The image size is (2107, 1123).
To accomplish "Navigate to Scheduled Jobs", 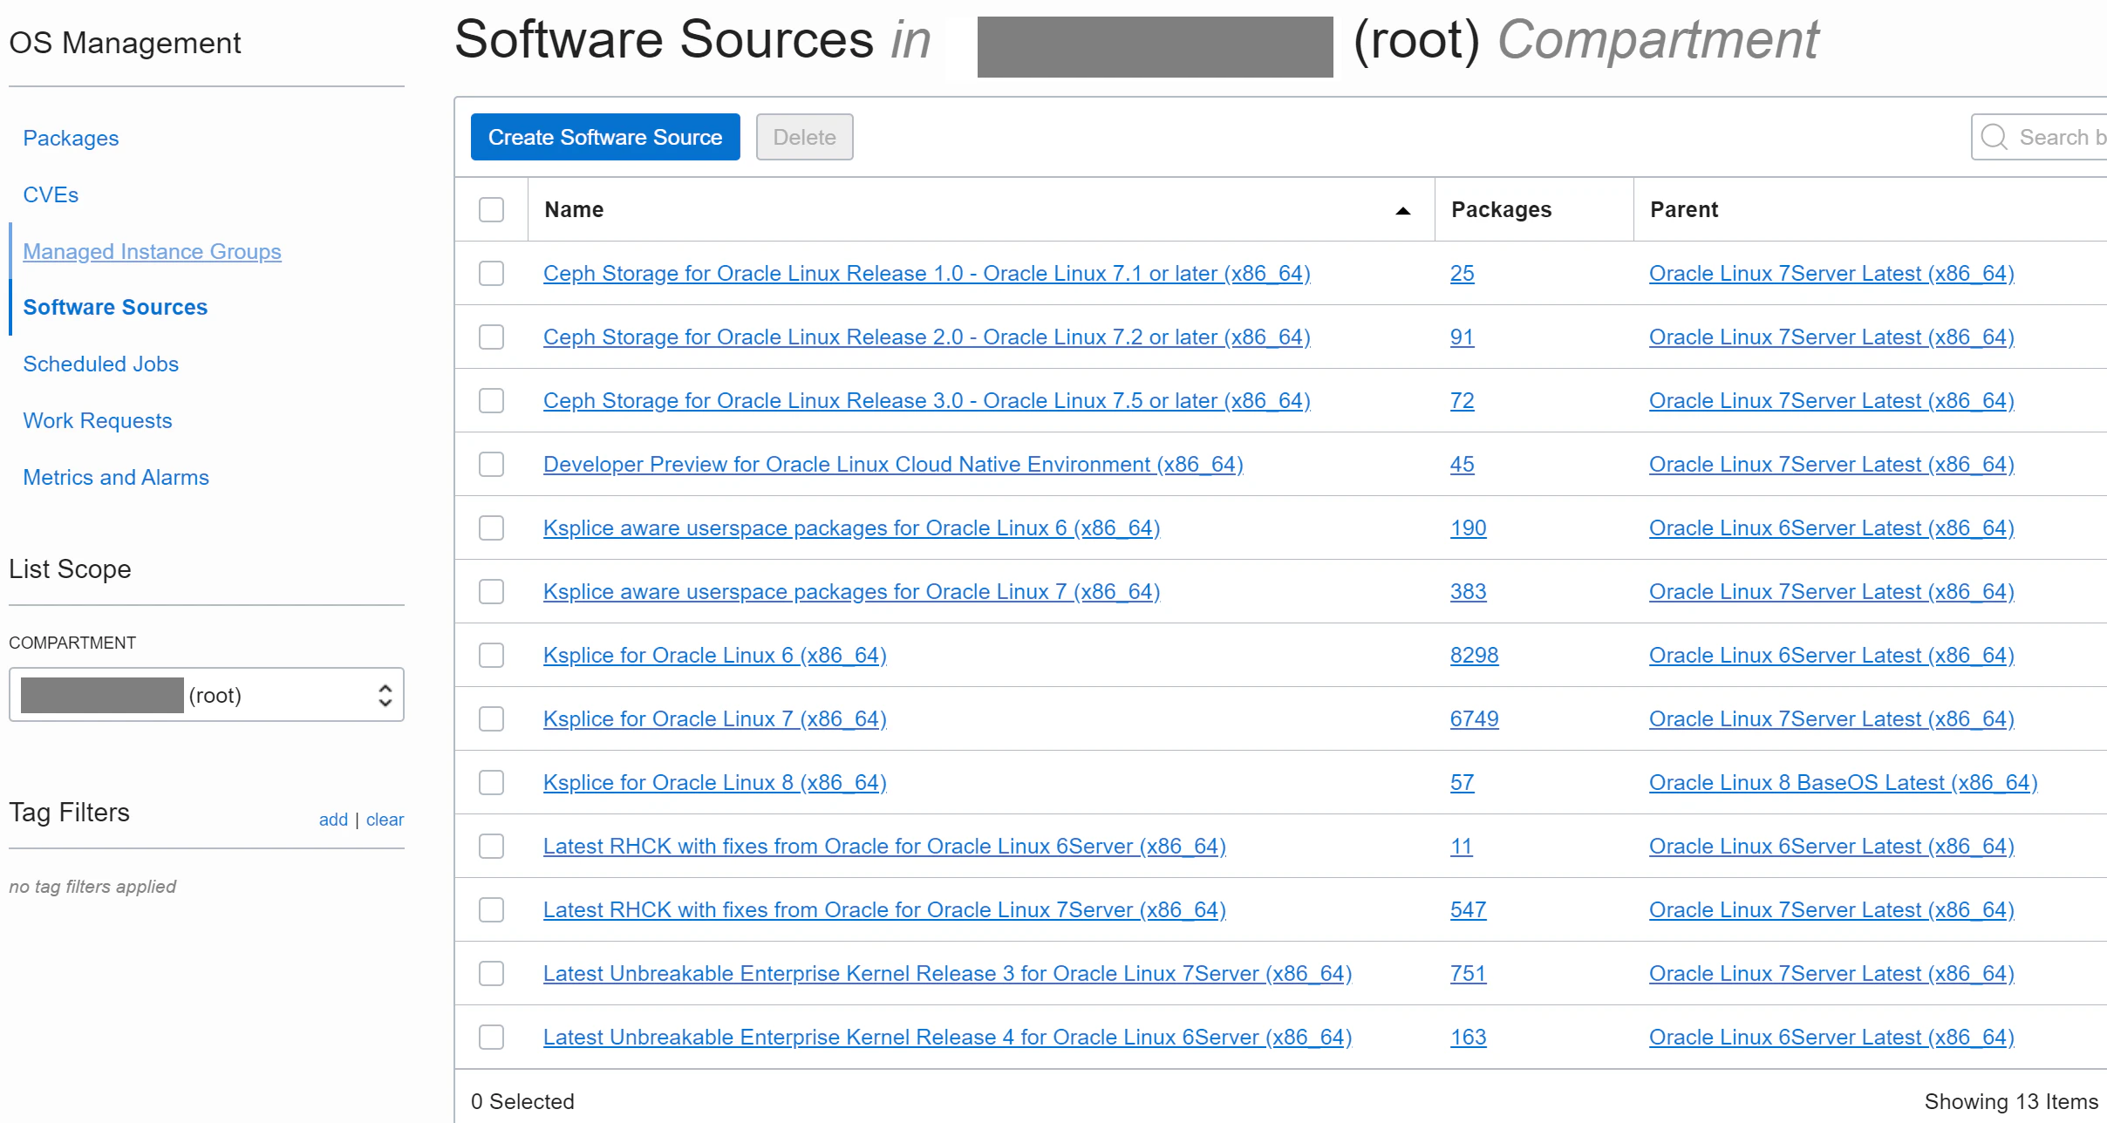I will (x=100, y=364).
